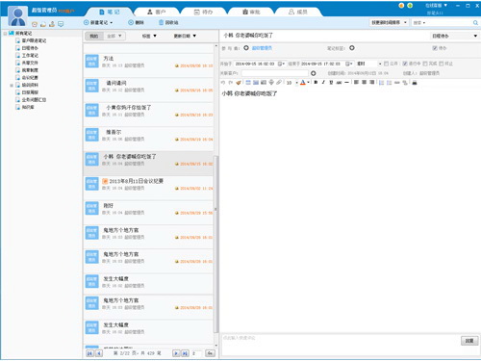Screen dimensions: 481x361
Task: Click the comment input field
Action: point(341,345)
